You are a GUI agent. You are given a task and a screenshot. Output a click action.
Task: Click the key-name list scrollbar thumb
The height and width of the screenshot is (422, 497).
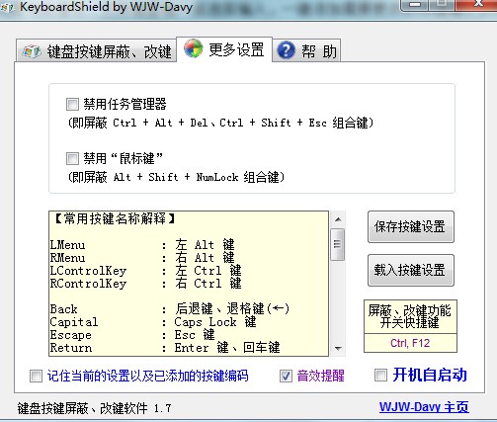(338, 244)
